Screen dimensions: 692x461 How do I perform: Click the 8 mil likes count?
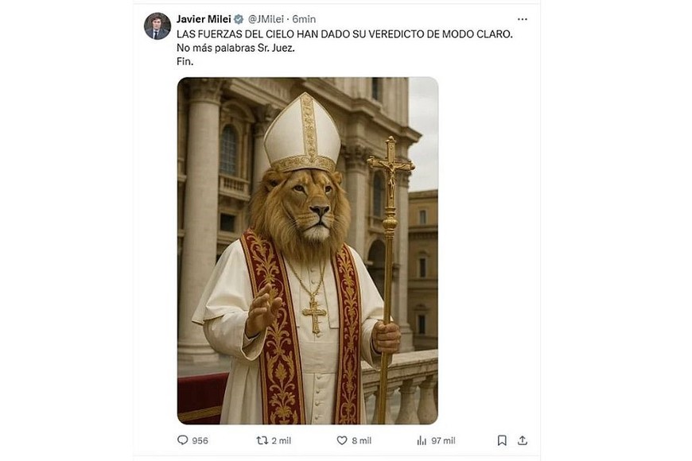pos(360,440)
